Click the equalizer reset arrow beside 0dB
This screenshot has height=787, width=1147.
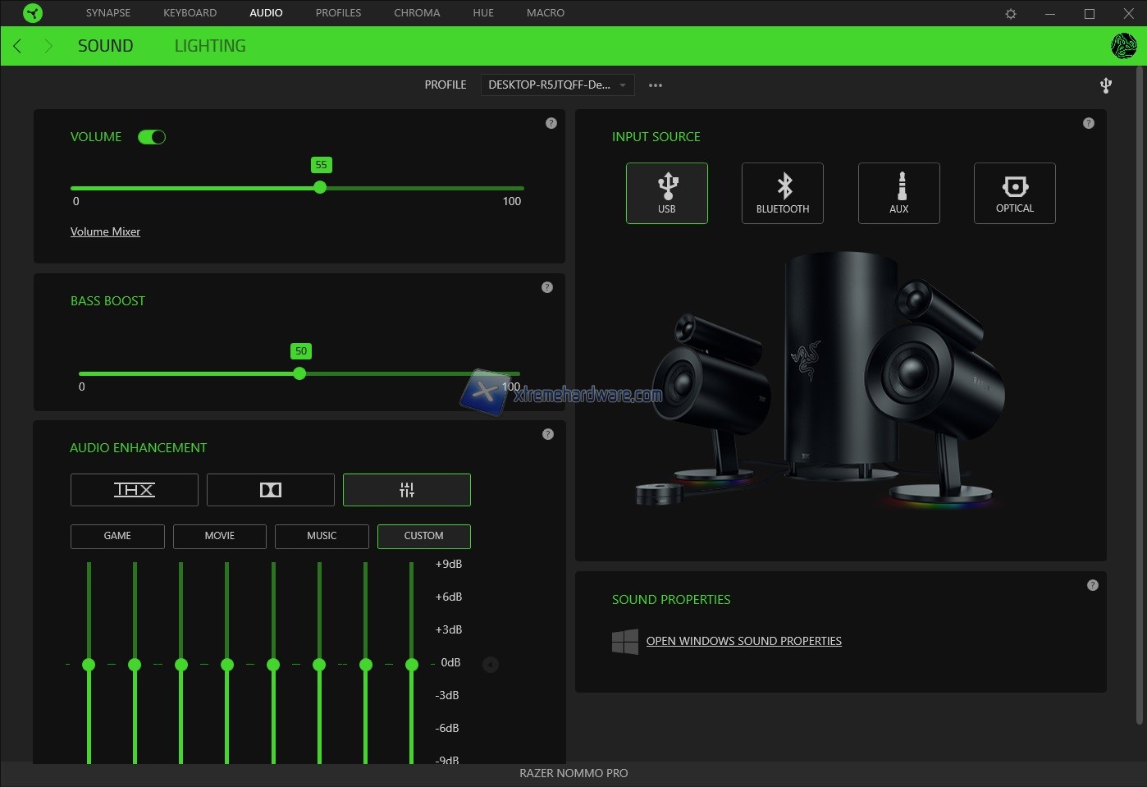(491, 665)
